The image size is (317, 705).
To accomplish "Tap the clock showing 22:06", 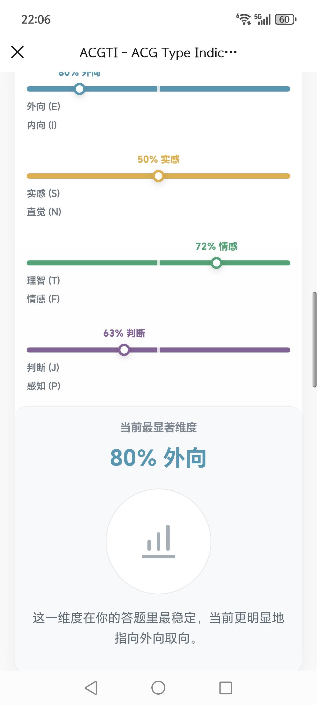I will [x=35, y=19].
